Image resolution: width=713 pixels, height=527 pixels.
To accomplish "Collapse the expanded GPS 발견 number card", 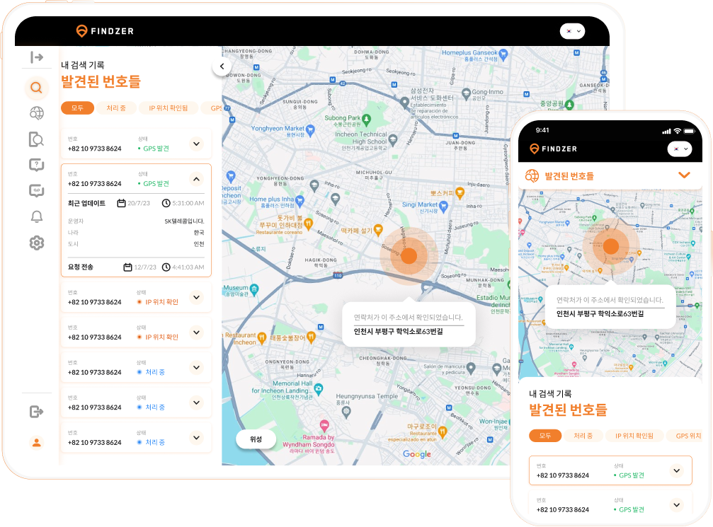I will [x=197, y=179].
